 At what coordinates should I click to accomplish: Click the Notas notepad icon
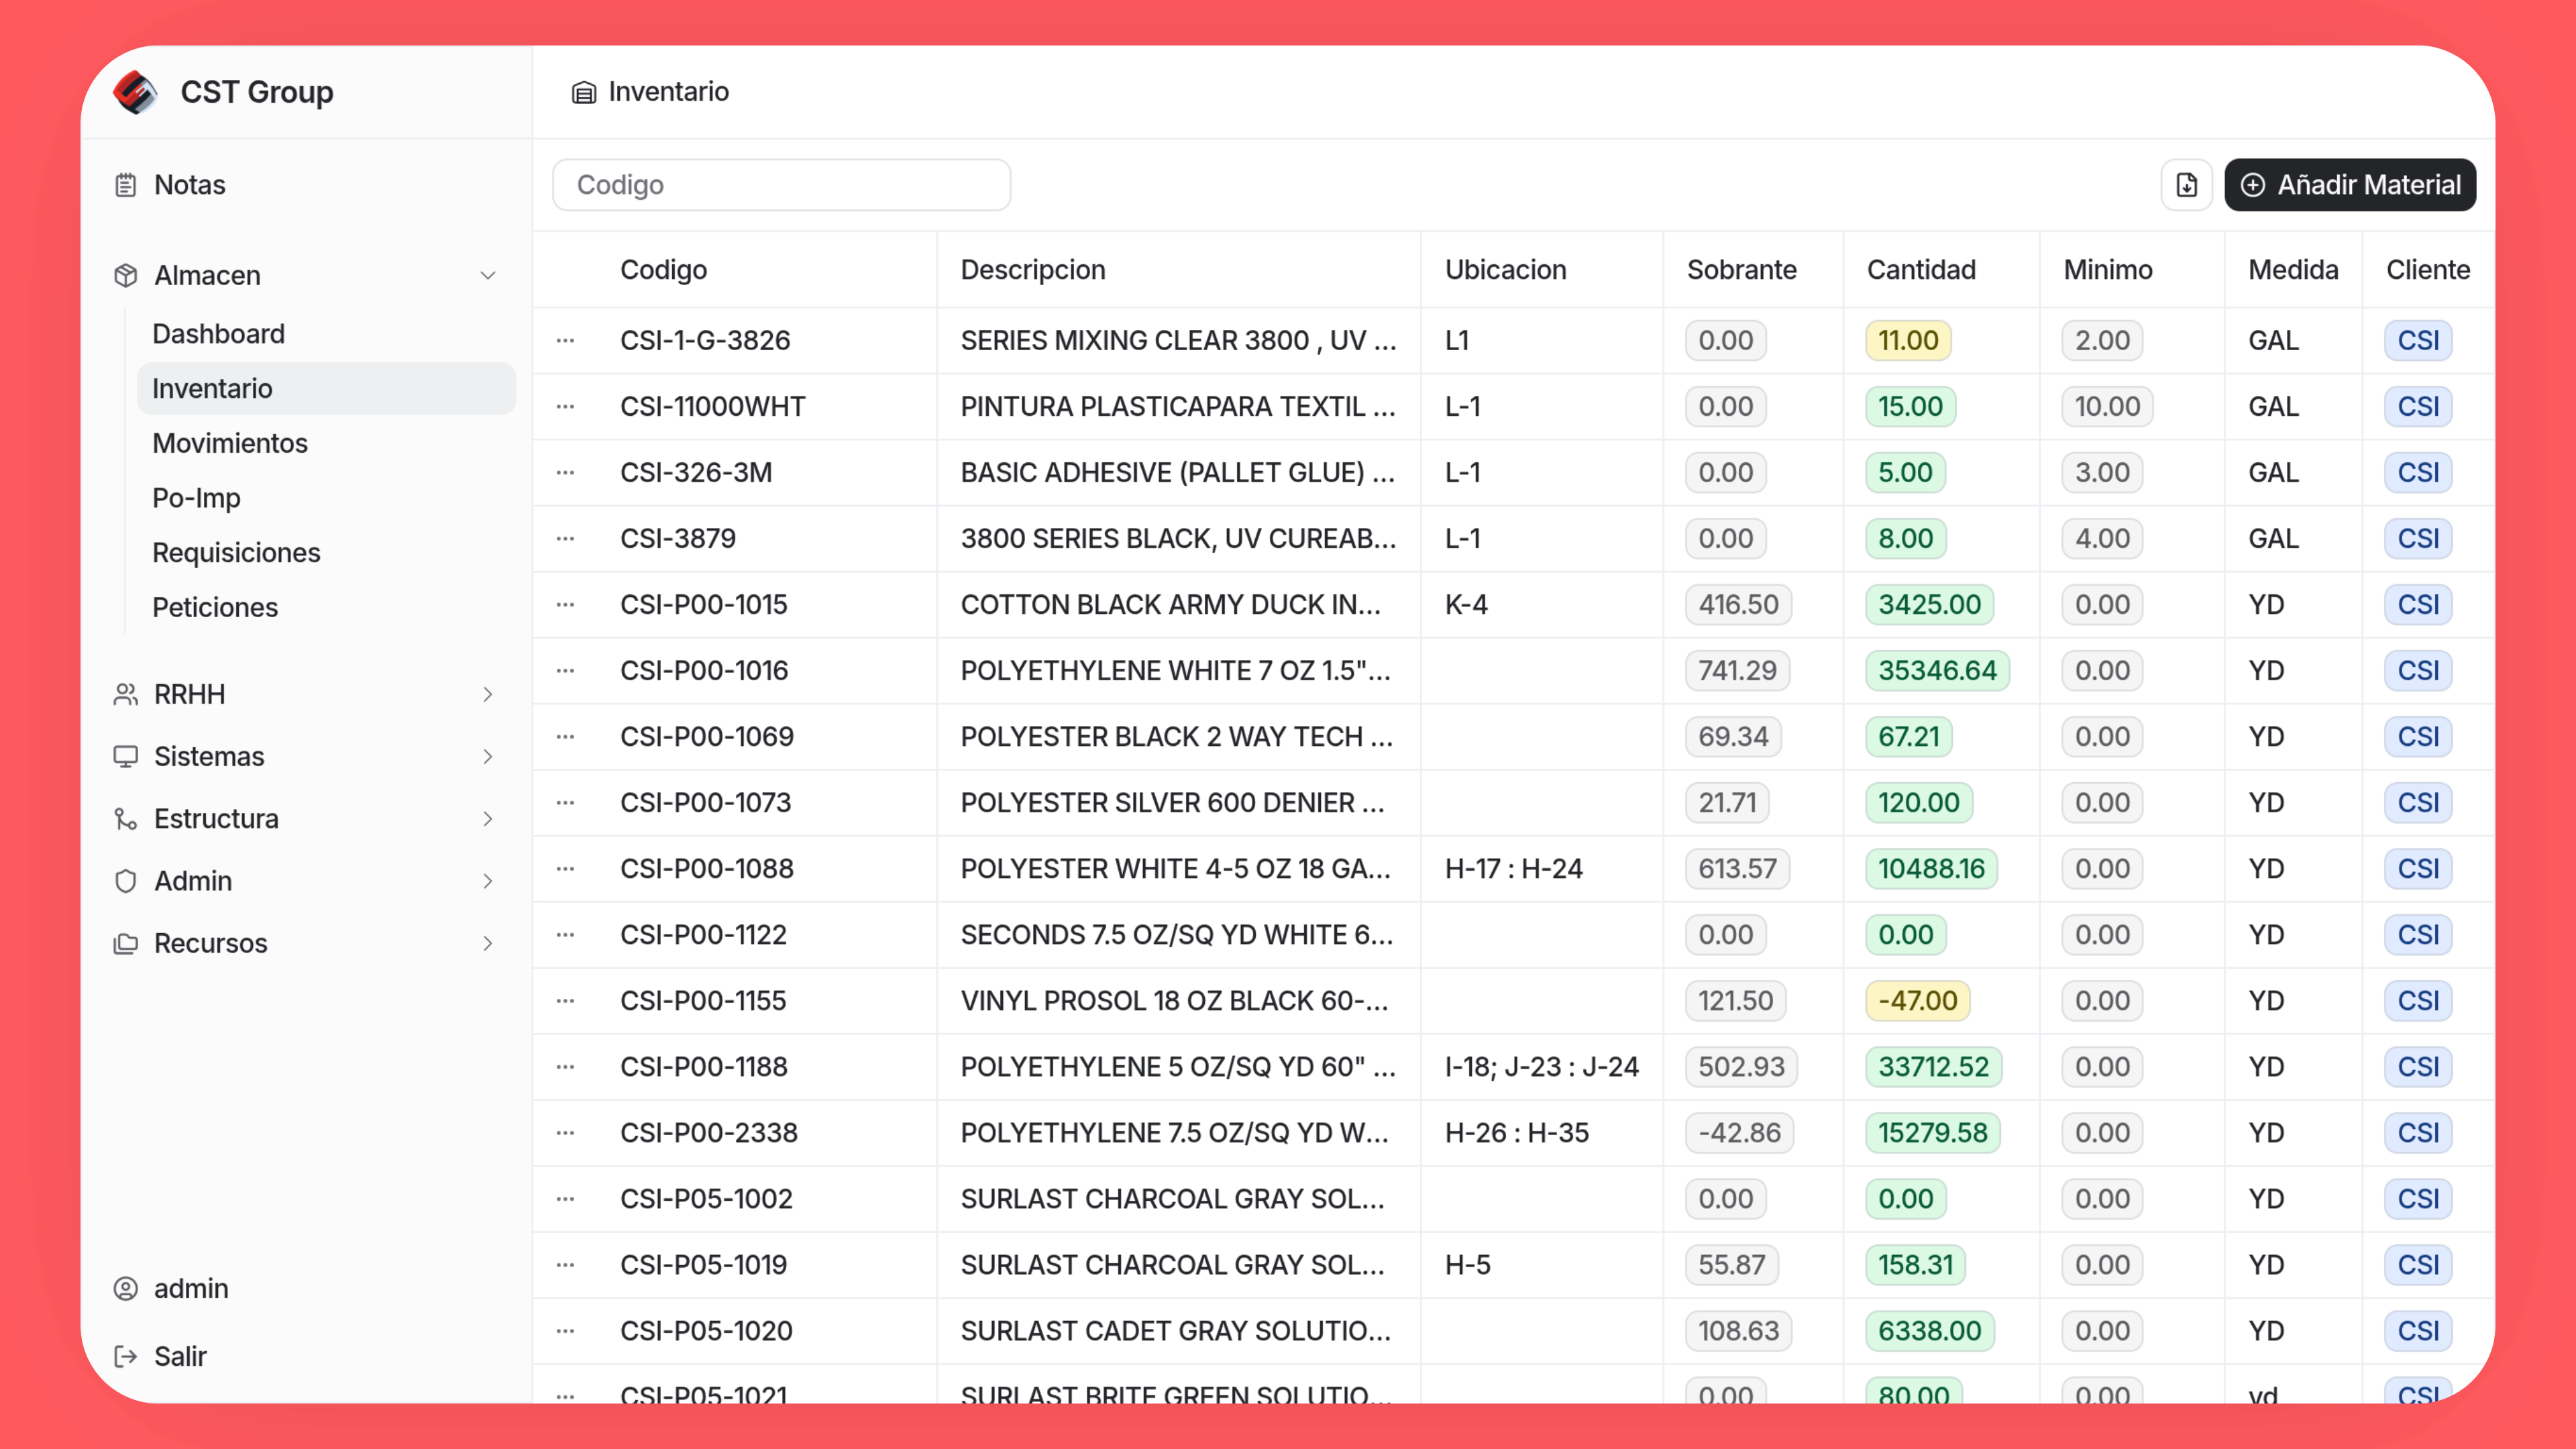coord(125,185)
